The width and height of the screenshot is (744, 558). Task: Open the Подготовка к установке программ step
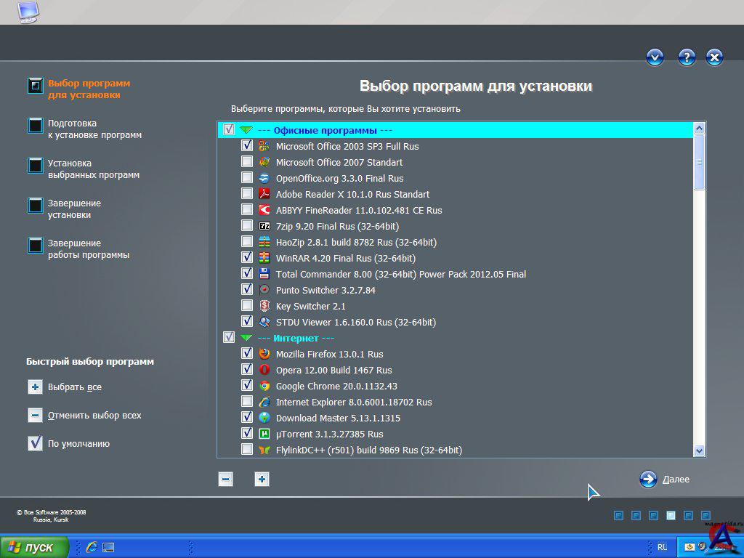click(94, 129)
